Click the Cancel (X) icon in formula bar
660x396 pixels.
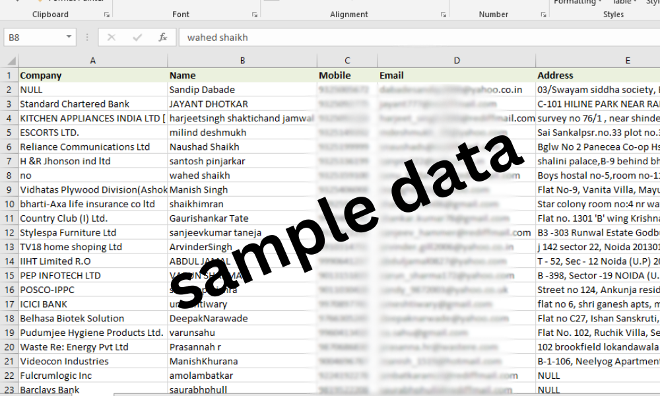click(111, 38)
